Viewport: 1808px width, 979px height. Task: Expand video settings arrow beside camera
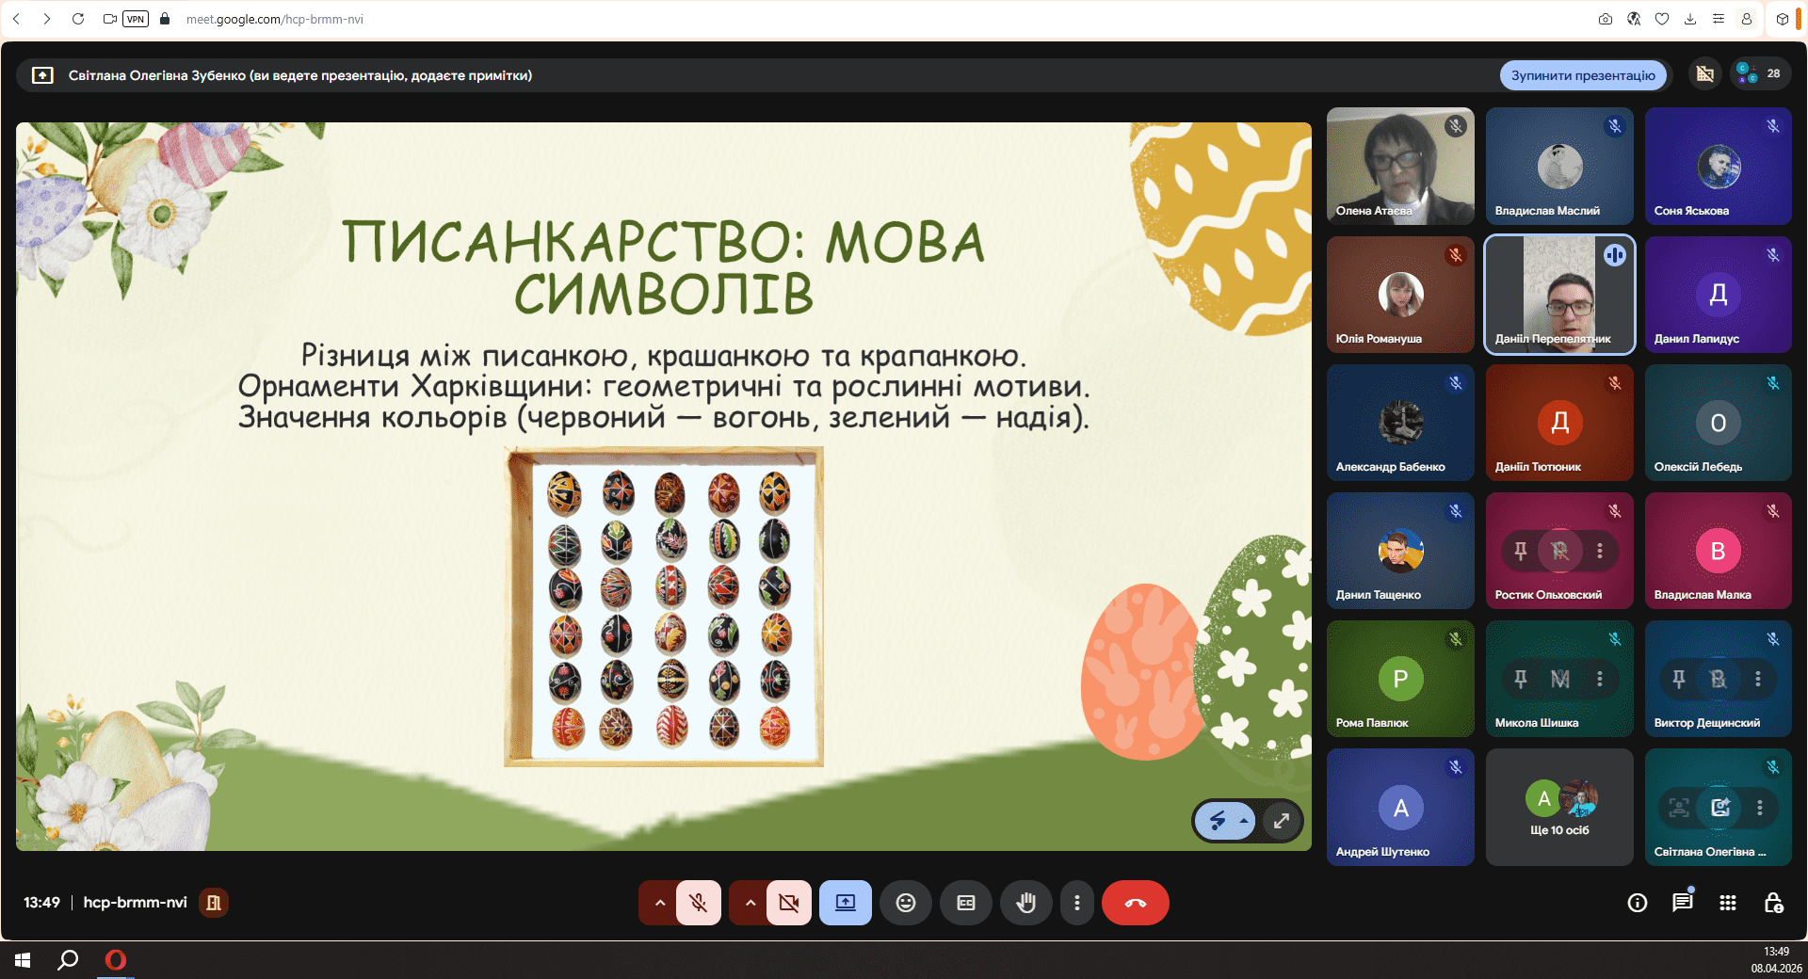point(751,903)
